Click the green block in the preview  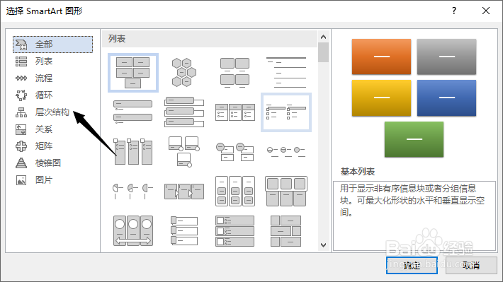tap(414, 139)
